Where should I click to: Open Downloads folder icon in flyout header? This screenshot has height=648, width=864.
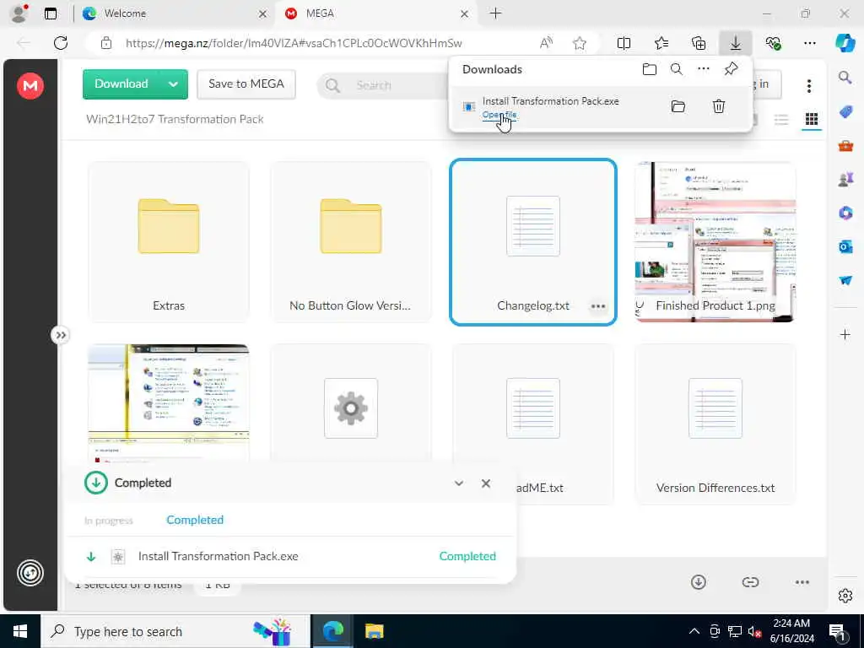click(x=650, y=69)
